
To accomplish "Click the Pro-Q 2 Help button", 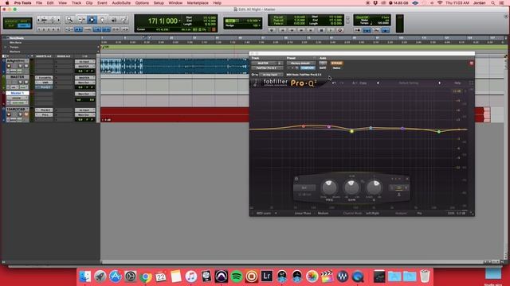I will tap(457, 83).
